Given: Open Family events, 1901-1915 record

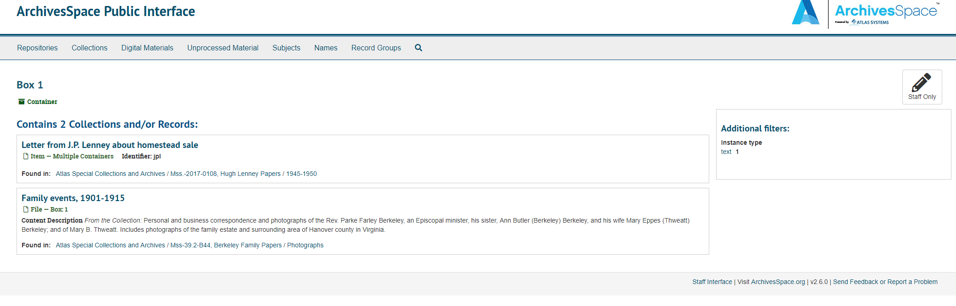Looking at the screenshot, I should pos(73,198).
